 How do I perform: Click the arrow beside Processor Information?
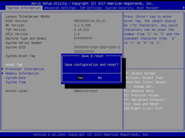pyautogui.click(x=3, y=69)
